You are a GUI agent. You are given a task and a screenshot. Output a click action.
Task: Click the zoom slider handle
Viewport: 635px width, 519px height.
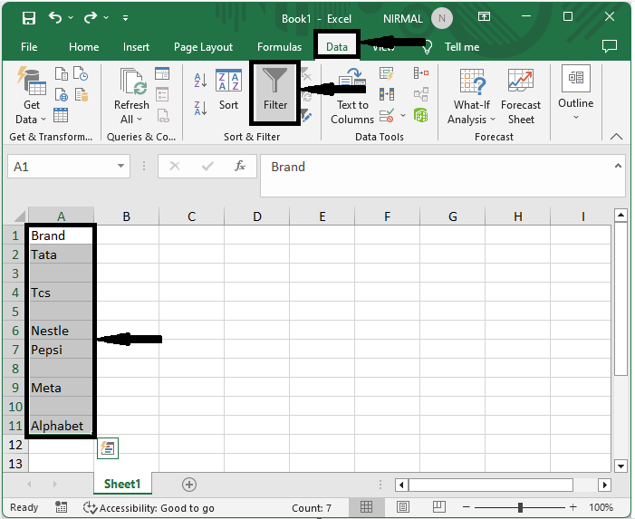[x=520, y=507]
